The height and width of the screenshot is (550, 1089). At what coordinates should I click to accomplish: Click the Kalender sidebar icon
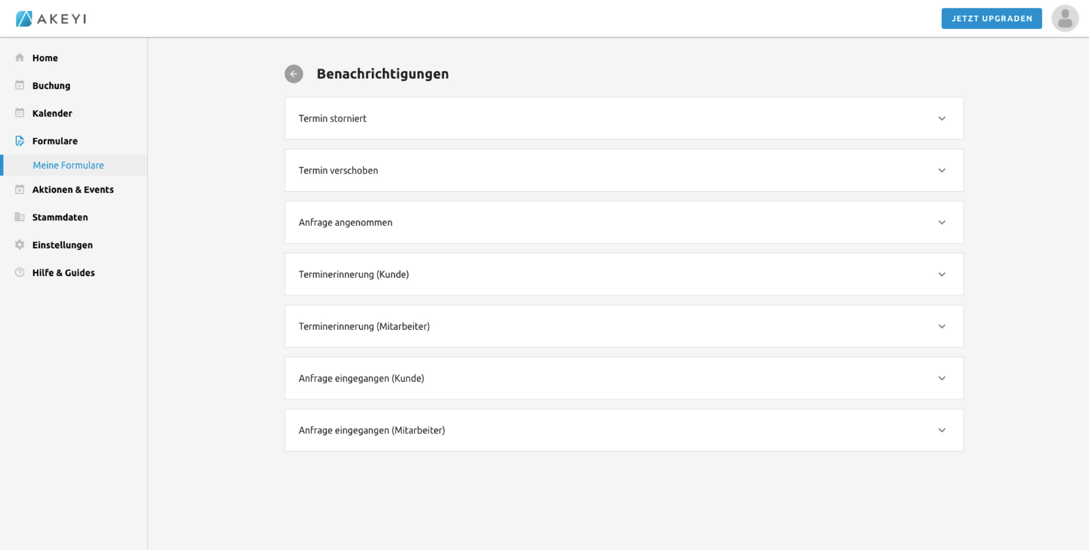[x=20, y=113]
